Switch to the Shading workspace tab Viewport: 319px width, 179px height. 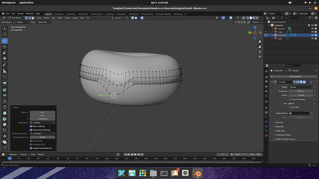pos(110,14)
